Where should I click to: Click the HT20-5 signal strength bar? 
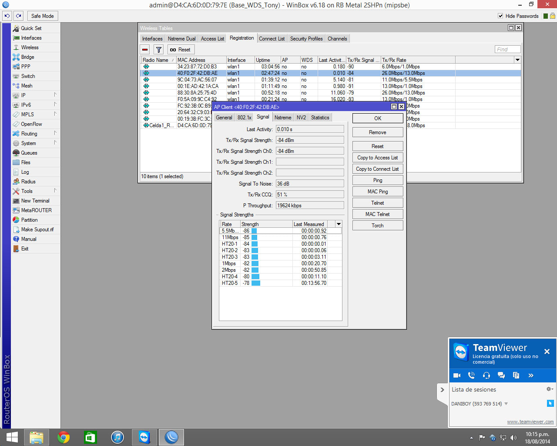point(256,283)
